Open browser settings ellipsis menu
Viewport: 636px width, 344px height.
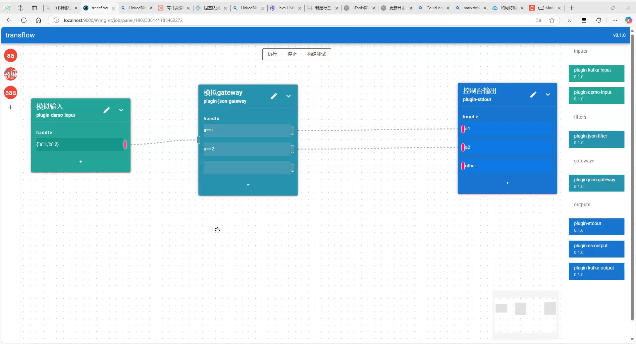pyautogui.click(x=615, y=20)
